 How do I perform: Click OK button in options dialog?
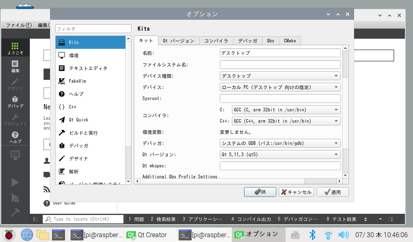pyautogui.click(x=260, y=192)
